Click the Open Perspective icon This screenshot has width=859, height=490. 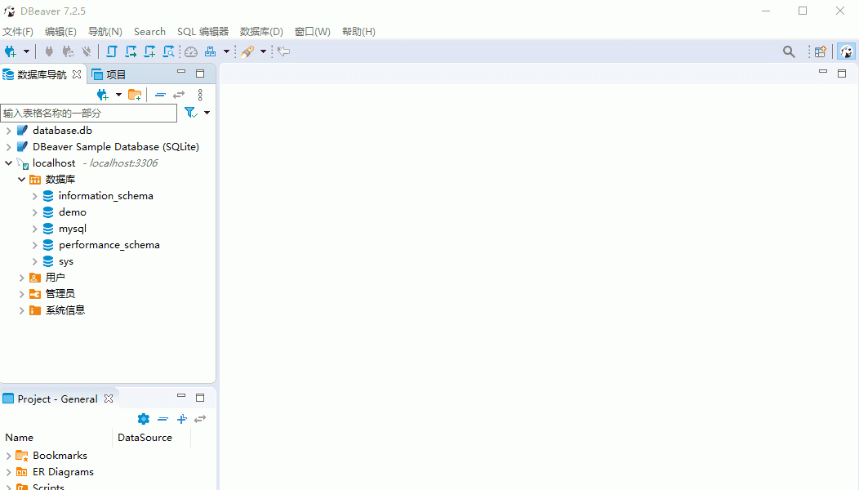pos(820,51)
